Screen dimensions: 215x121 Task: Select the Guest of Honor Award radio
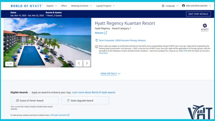point(14,101)
